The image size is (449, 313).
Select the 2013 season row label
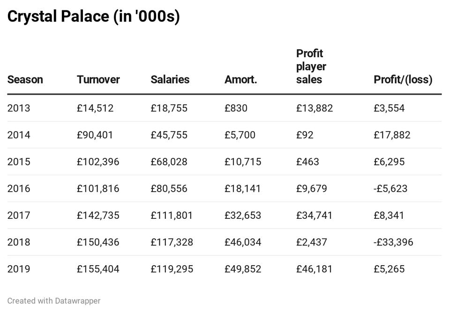click(18, 108)
